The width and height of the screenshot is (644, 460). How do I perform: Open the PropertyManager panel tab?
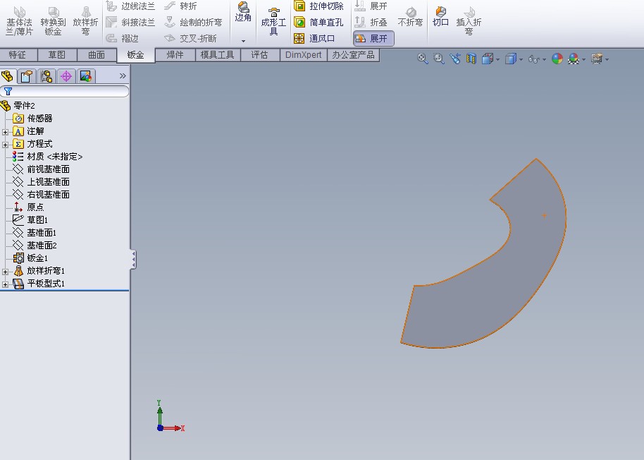click(26, 76)
